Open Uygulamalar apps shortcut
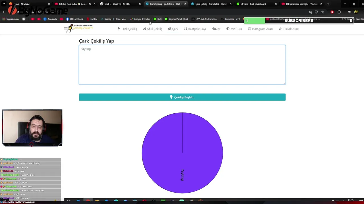Screen dimensions: 364x204 pyautogui.click(x=11, y=19)
